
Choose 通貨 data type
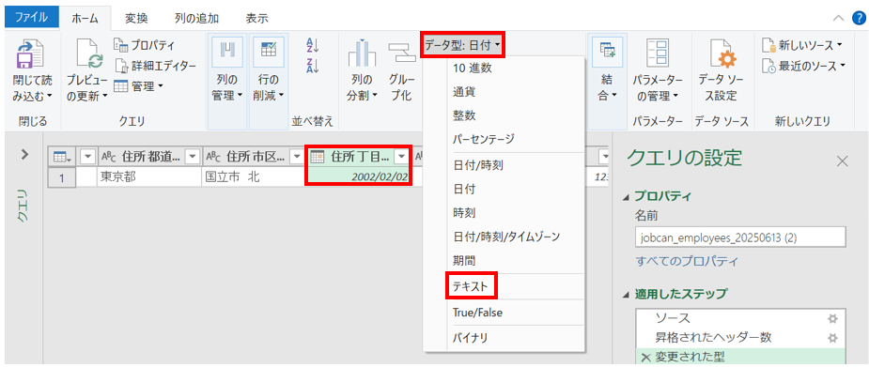463,92
